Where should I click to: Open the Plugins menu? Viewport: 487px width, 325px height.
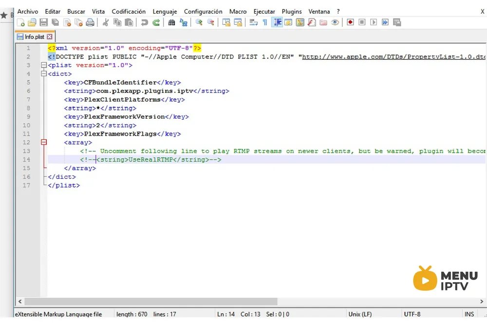[x=292, y=12]
